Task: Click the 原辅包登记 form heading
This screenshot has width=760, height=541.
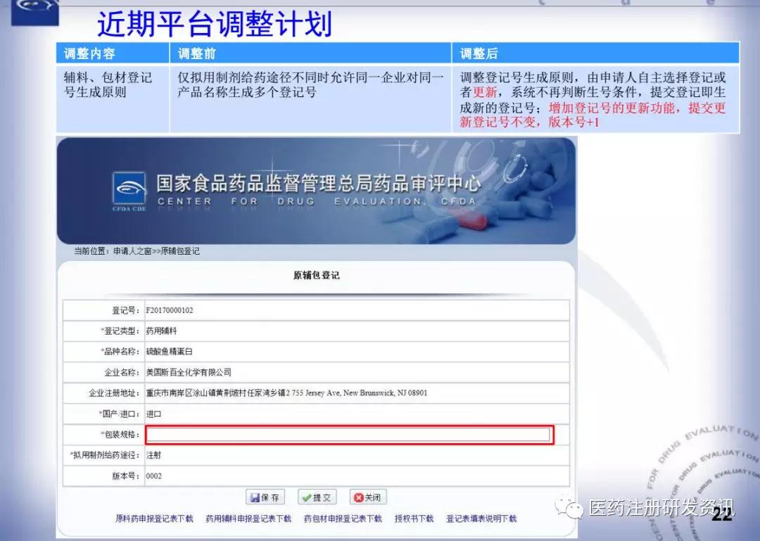Action: click(316, 275)
